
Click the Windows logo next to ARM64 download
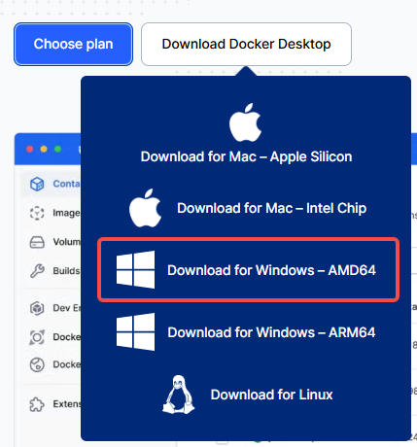[x=135, y=331]
